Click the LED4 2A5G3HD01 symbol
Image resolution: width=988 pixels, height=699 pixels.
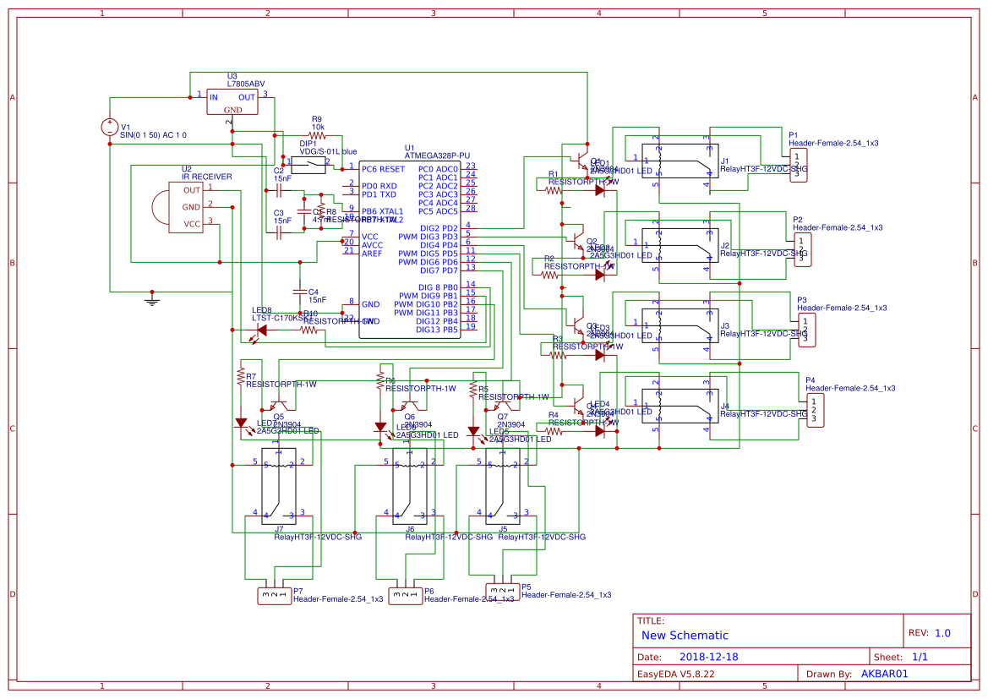[x=602, y=429]
